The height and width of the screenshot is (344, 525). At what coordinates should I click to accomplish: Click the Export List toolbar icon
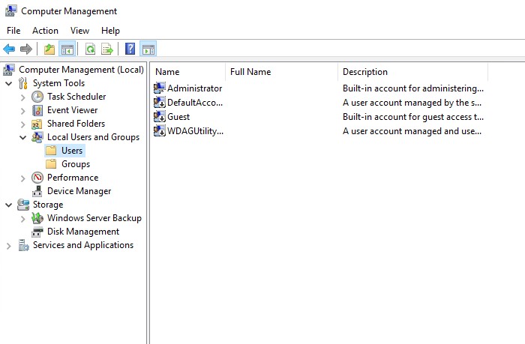click(107, 49)
